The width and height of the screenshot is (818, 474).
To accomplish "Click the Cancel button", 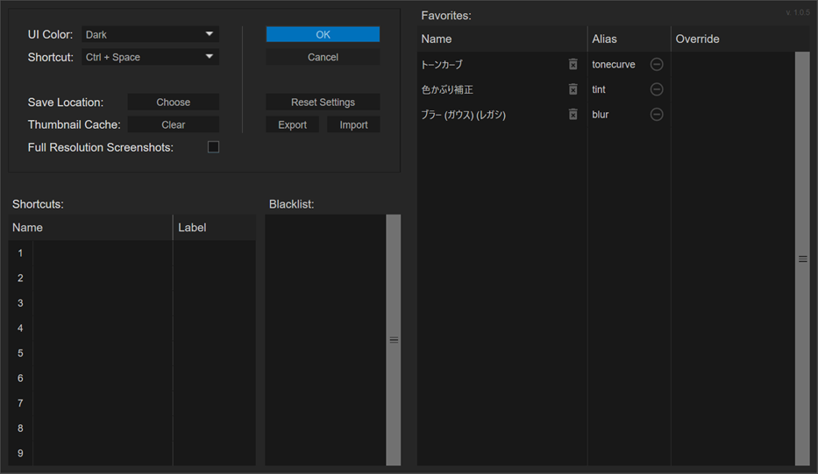I will pyautogui.click(x=323, y=58).
